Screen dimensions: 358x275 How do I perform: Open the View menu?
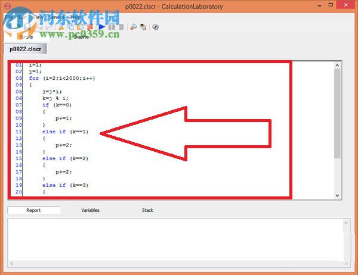tap(37, 17)
